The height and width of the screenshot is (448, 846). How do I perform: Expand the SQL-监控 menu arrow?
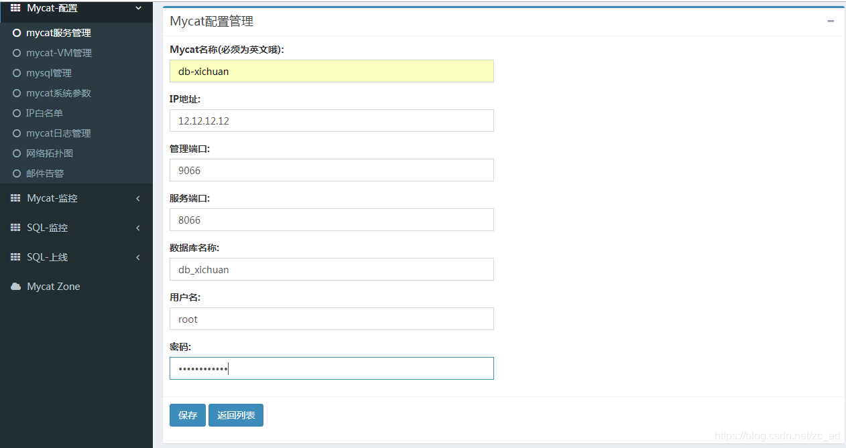point(138,228)
